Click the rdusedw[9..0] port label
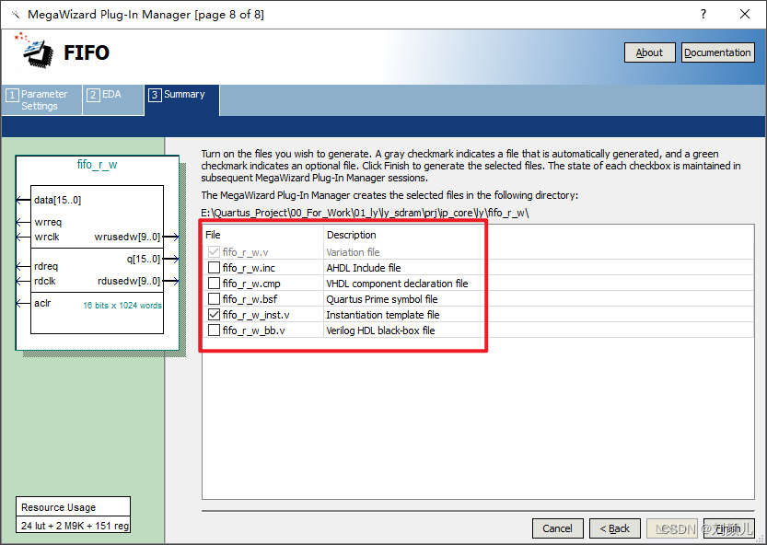Viewport: 767px width, 545px height. (x=129, y=281)
